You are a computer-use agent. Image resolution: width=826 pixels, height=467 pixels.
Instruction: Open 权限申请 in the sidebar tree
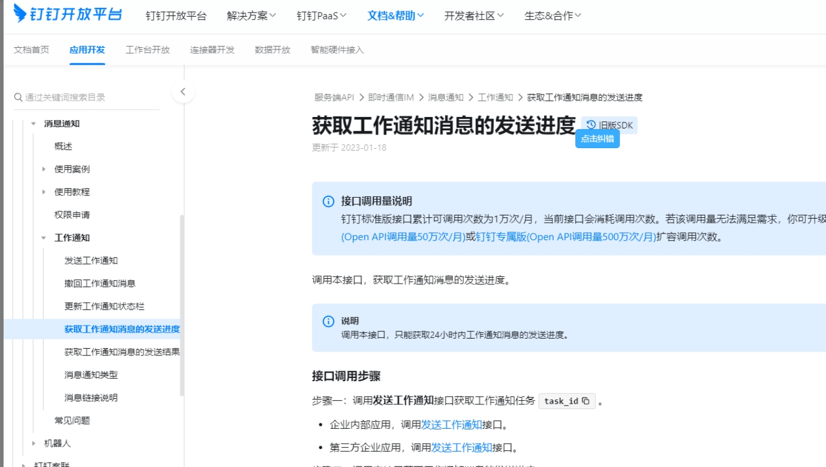[72, 215]
